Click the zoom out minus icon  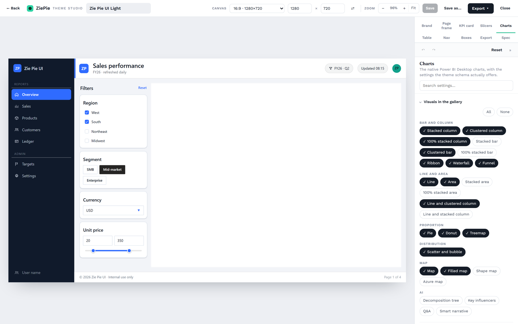click(383, 8)
